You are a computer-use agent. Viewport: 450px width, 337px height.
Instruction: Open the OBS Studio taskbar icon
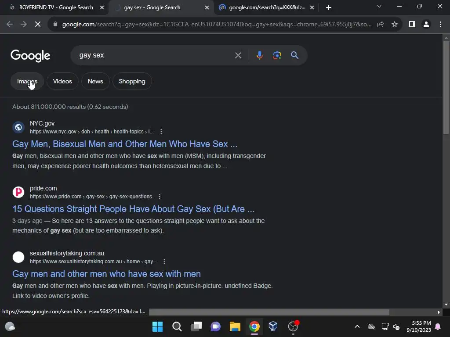click(293, 326)
